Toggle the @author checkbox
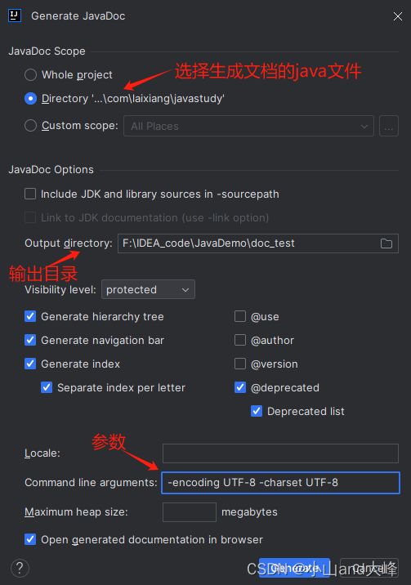 click(x=240, y=340)
